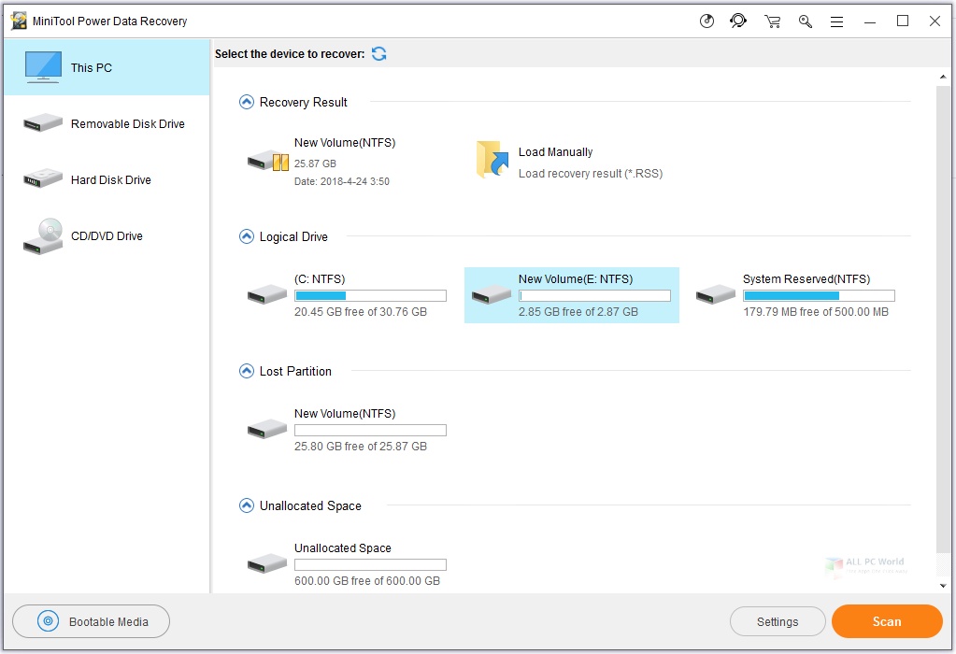Open the Settings button
Screen dimensions: 956x654
(778, 621)
